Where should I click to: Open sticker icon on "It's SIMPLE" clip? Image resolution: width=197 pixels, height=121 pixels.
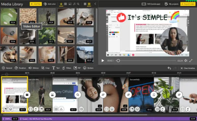point(10,109)
